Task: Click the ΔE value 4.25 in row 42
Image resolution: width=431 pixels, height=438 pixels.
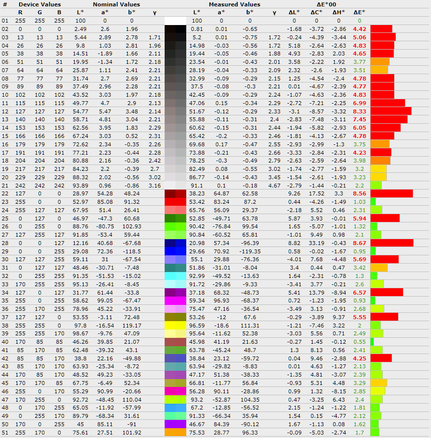Action: coord(359,358)
